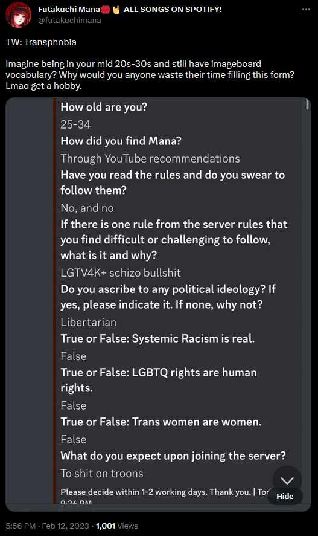Click the "TW: Transphobia" tweet text

click(x=41, y=42)
